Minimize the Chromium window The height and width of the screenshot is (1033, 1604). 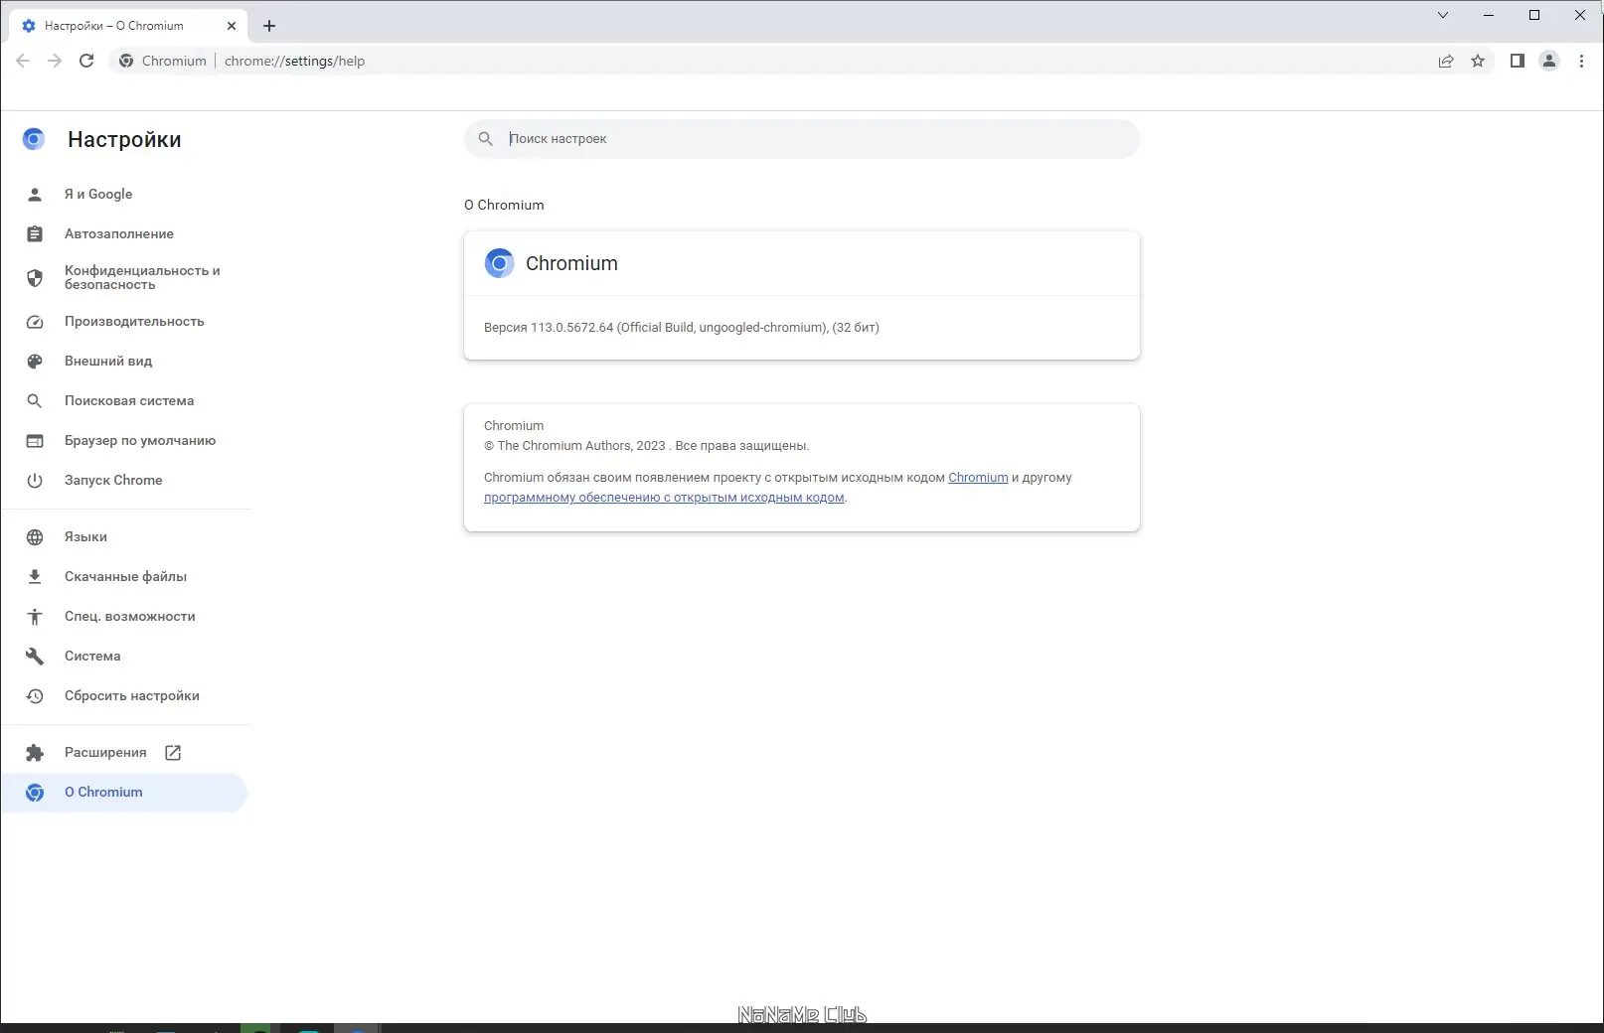click(1489, 15)
